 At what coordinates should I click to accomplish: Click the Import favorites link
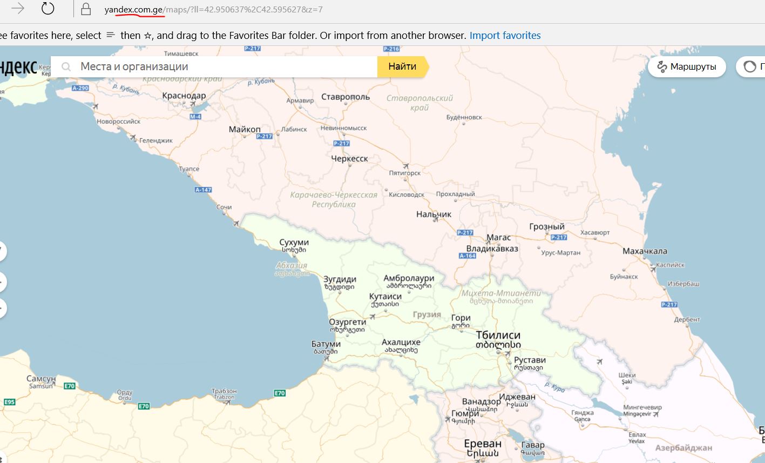point(505,36)
